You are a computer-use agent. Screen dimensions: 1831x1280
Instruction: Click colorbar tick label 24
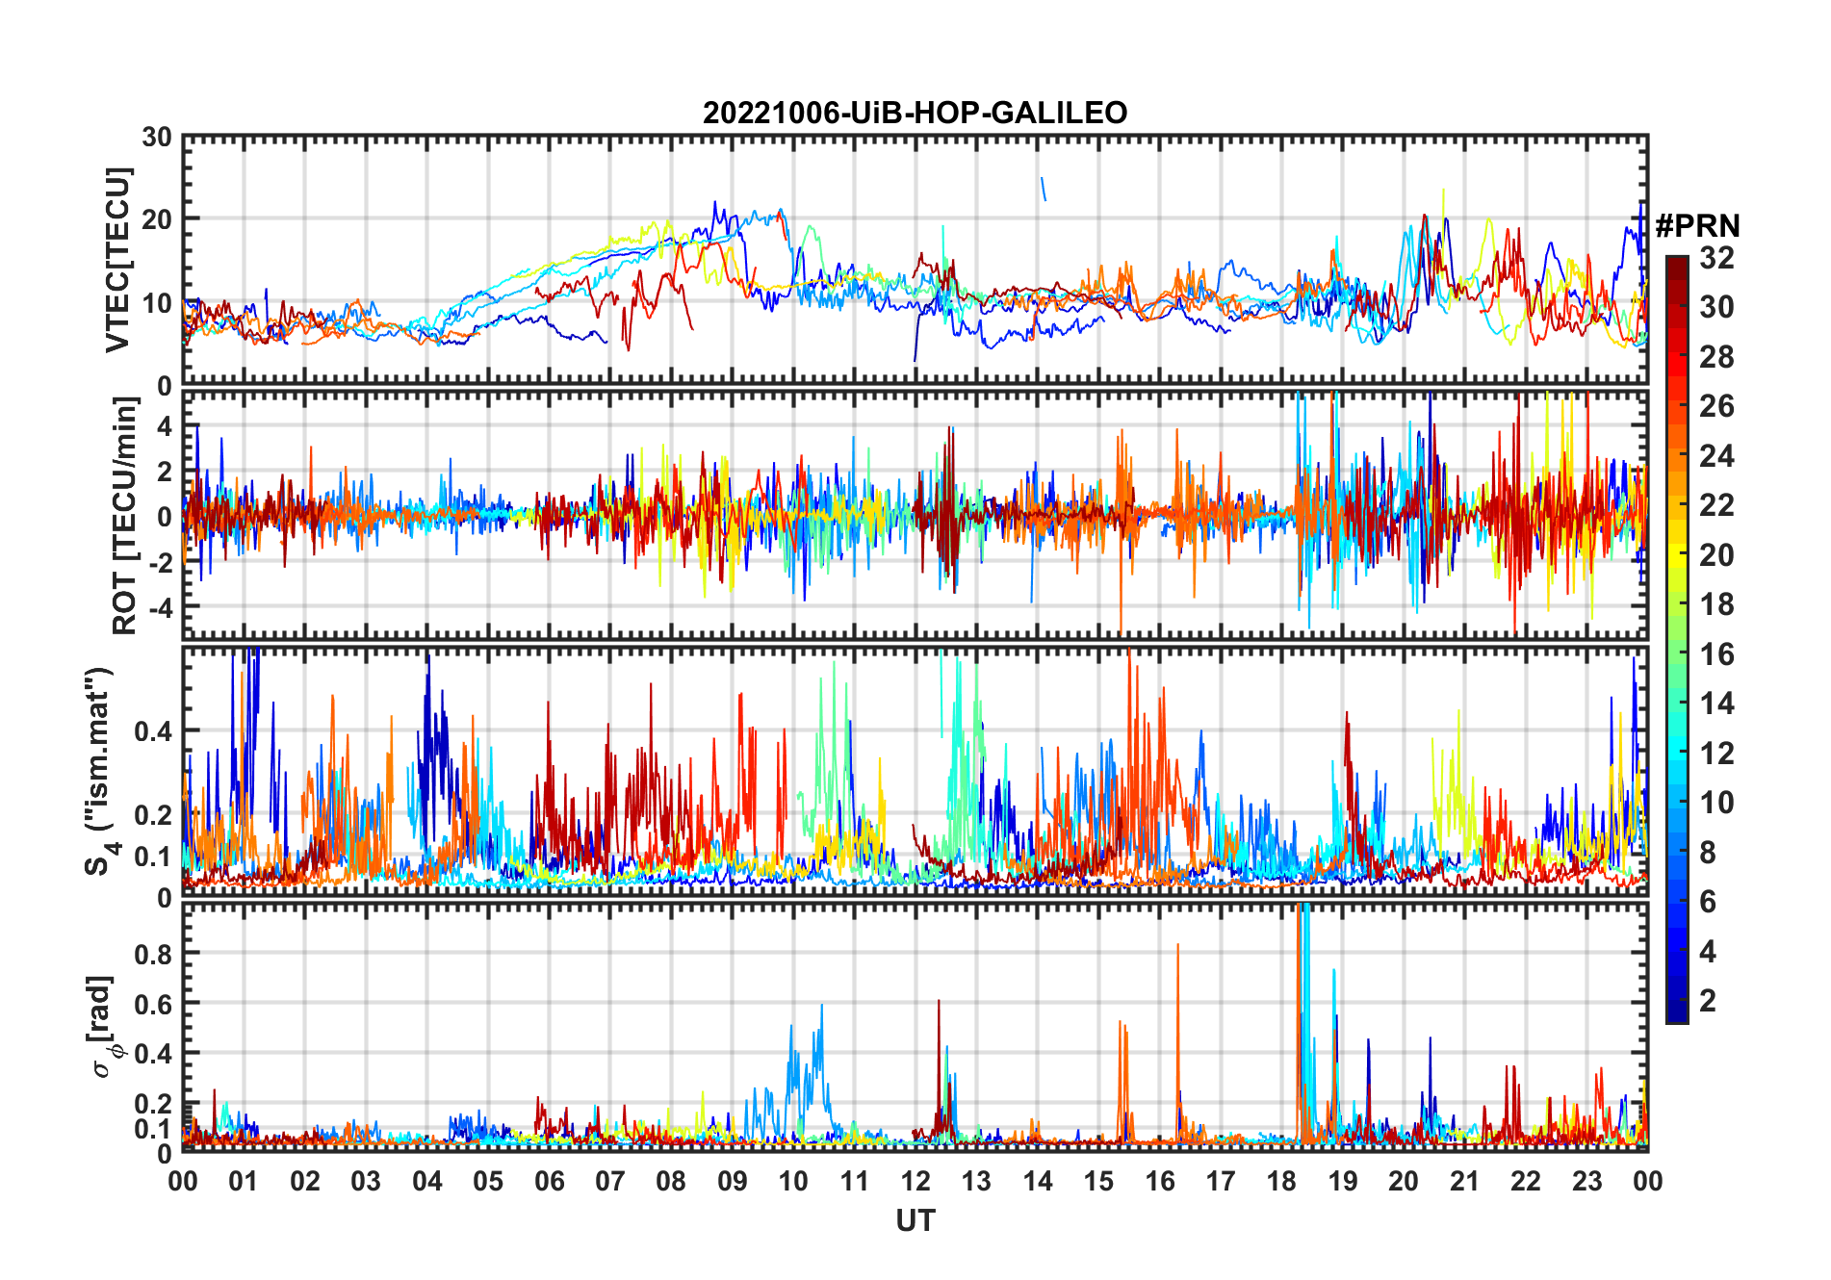coord(1716,456)
